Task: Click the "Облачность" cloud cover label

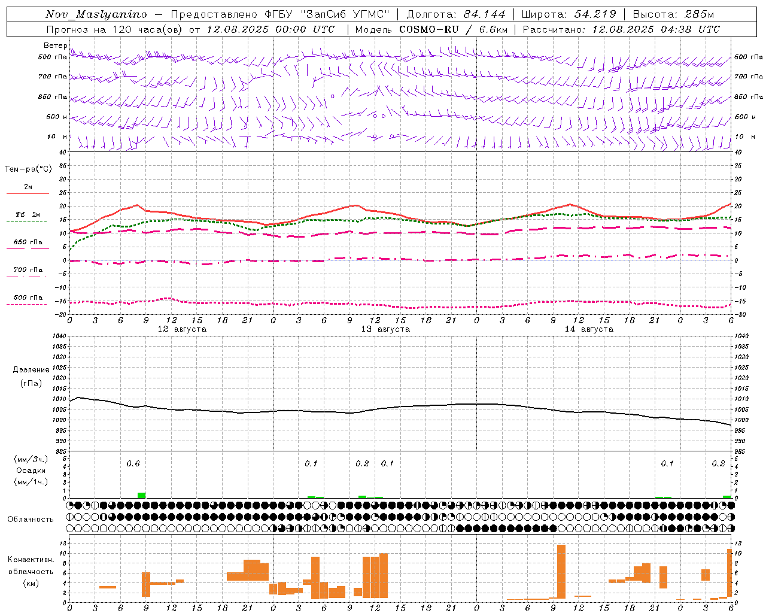Action: [31, 519]
